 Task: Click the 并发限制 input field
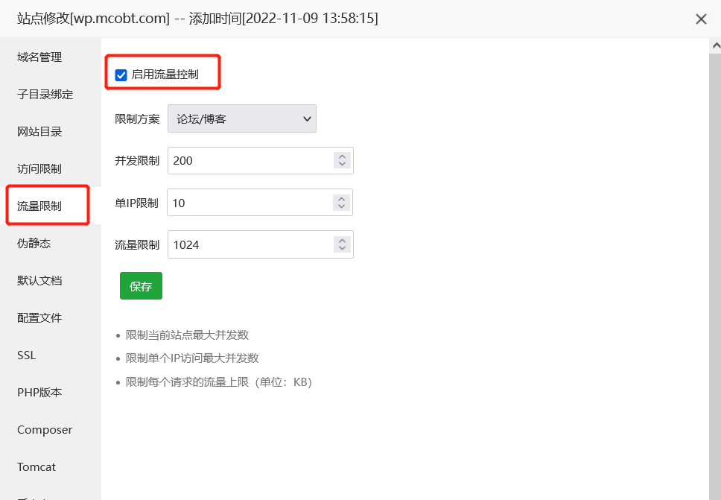pyautogui.click(x=250, y=160)
